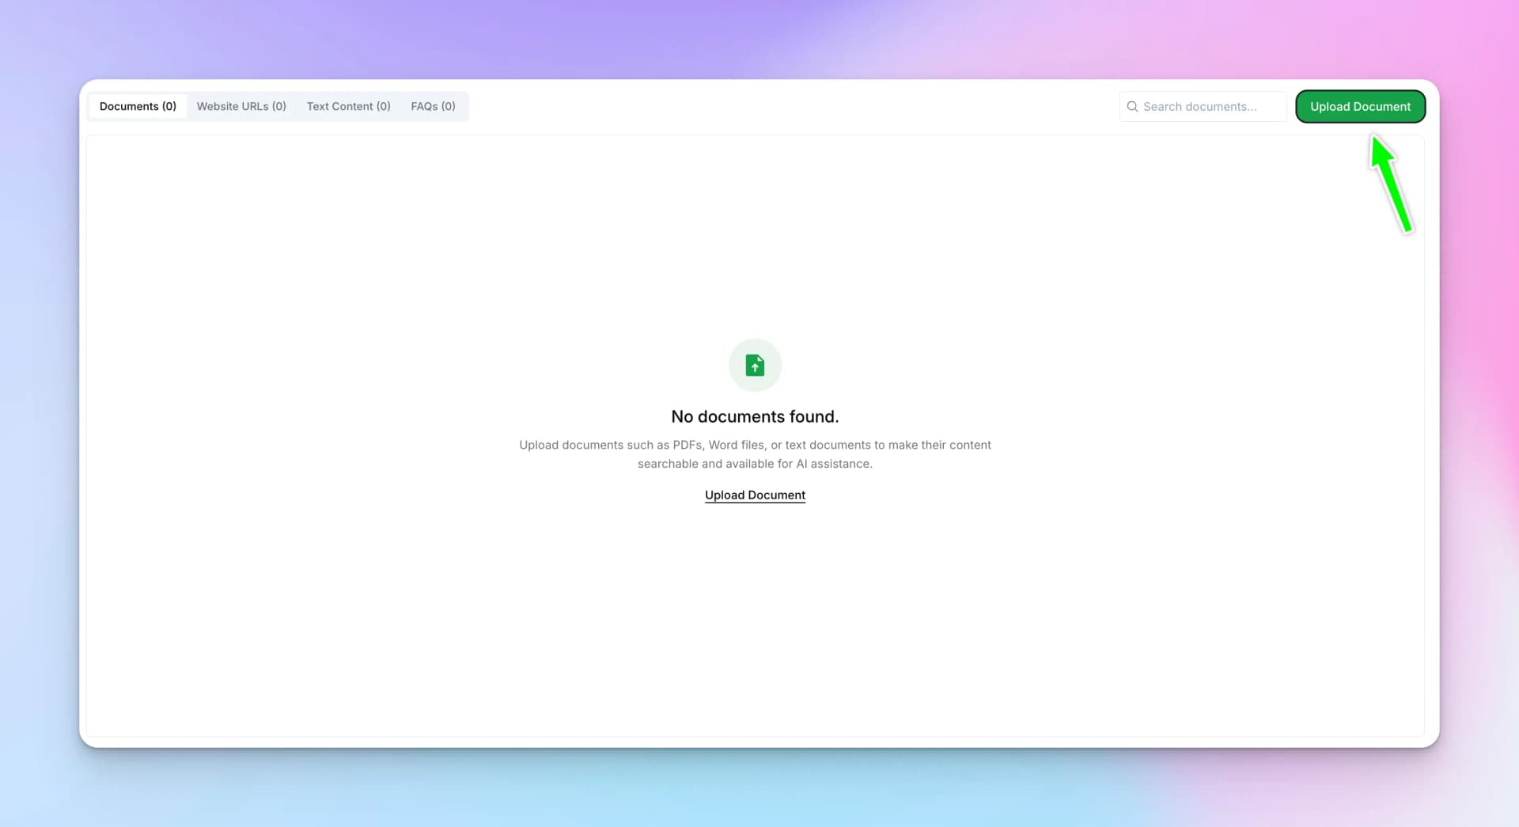Viewport: 1519px width, 827px height.
Task: Switch to the Documents tab
Action: [138, 106]
